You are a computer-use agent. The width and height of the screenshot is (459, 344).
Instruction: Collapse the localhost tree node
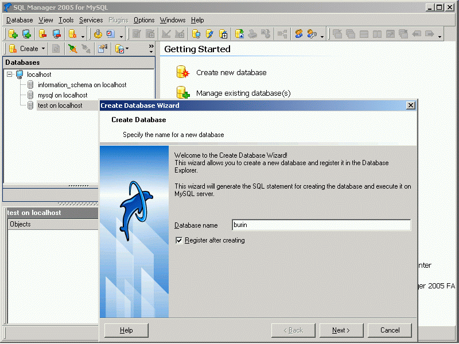click(10, 75)
